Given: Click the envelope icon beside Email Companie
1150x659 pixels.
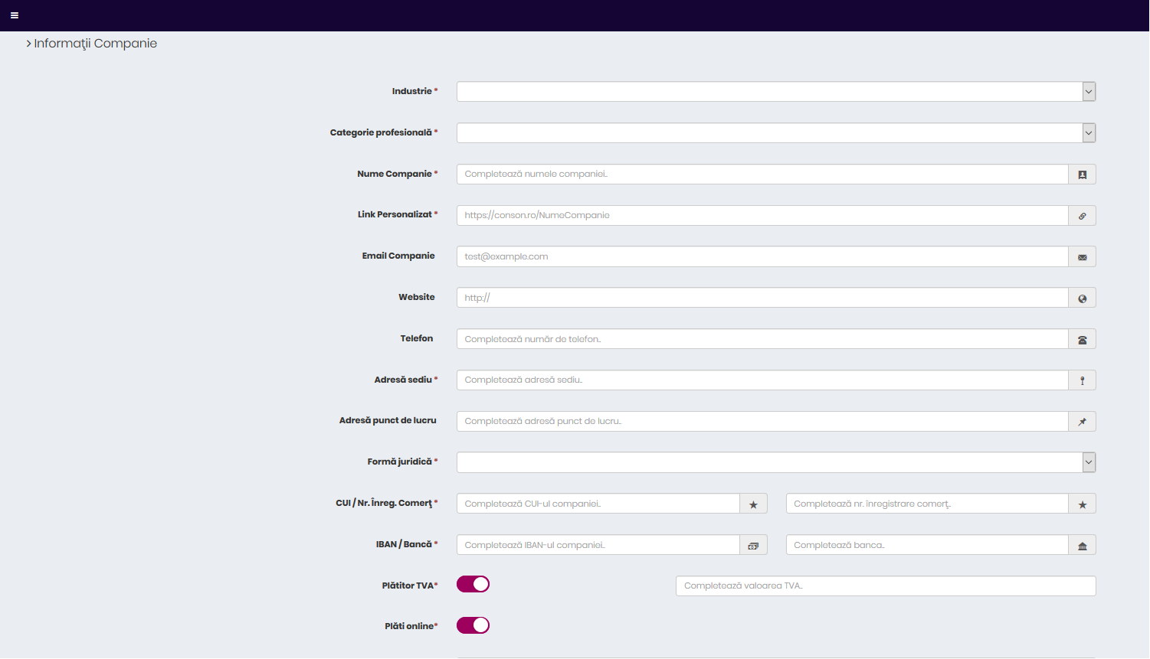Looking at the screenshot, I should 1082,257.
